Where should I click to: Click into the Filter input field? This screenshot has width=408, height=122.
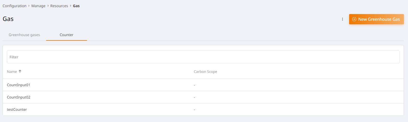click(x=203, y=57)
